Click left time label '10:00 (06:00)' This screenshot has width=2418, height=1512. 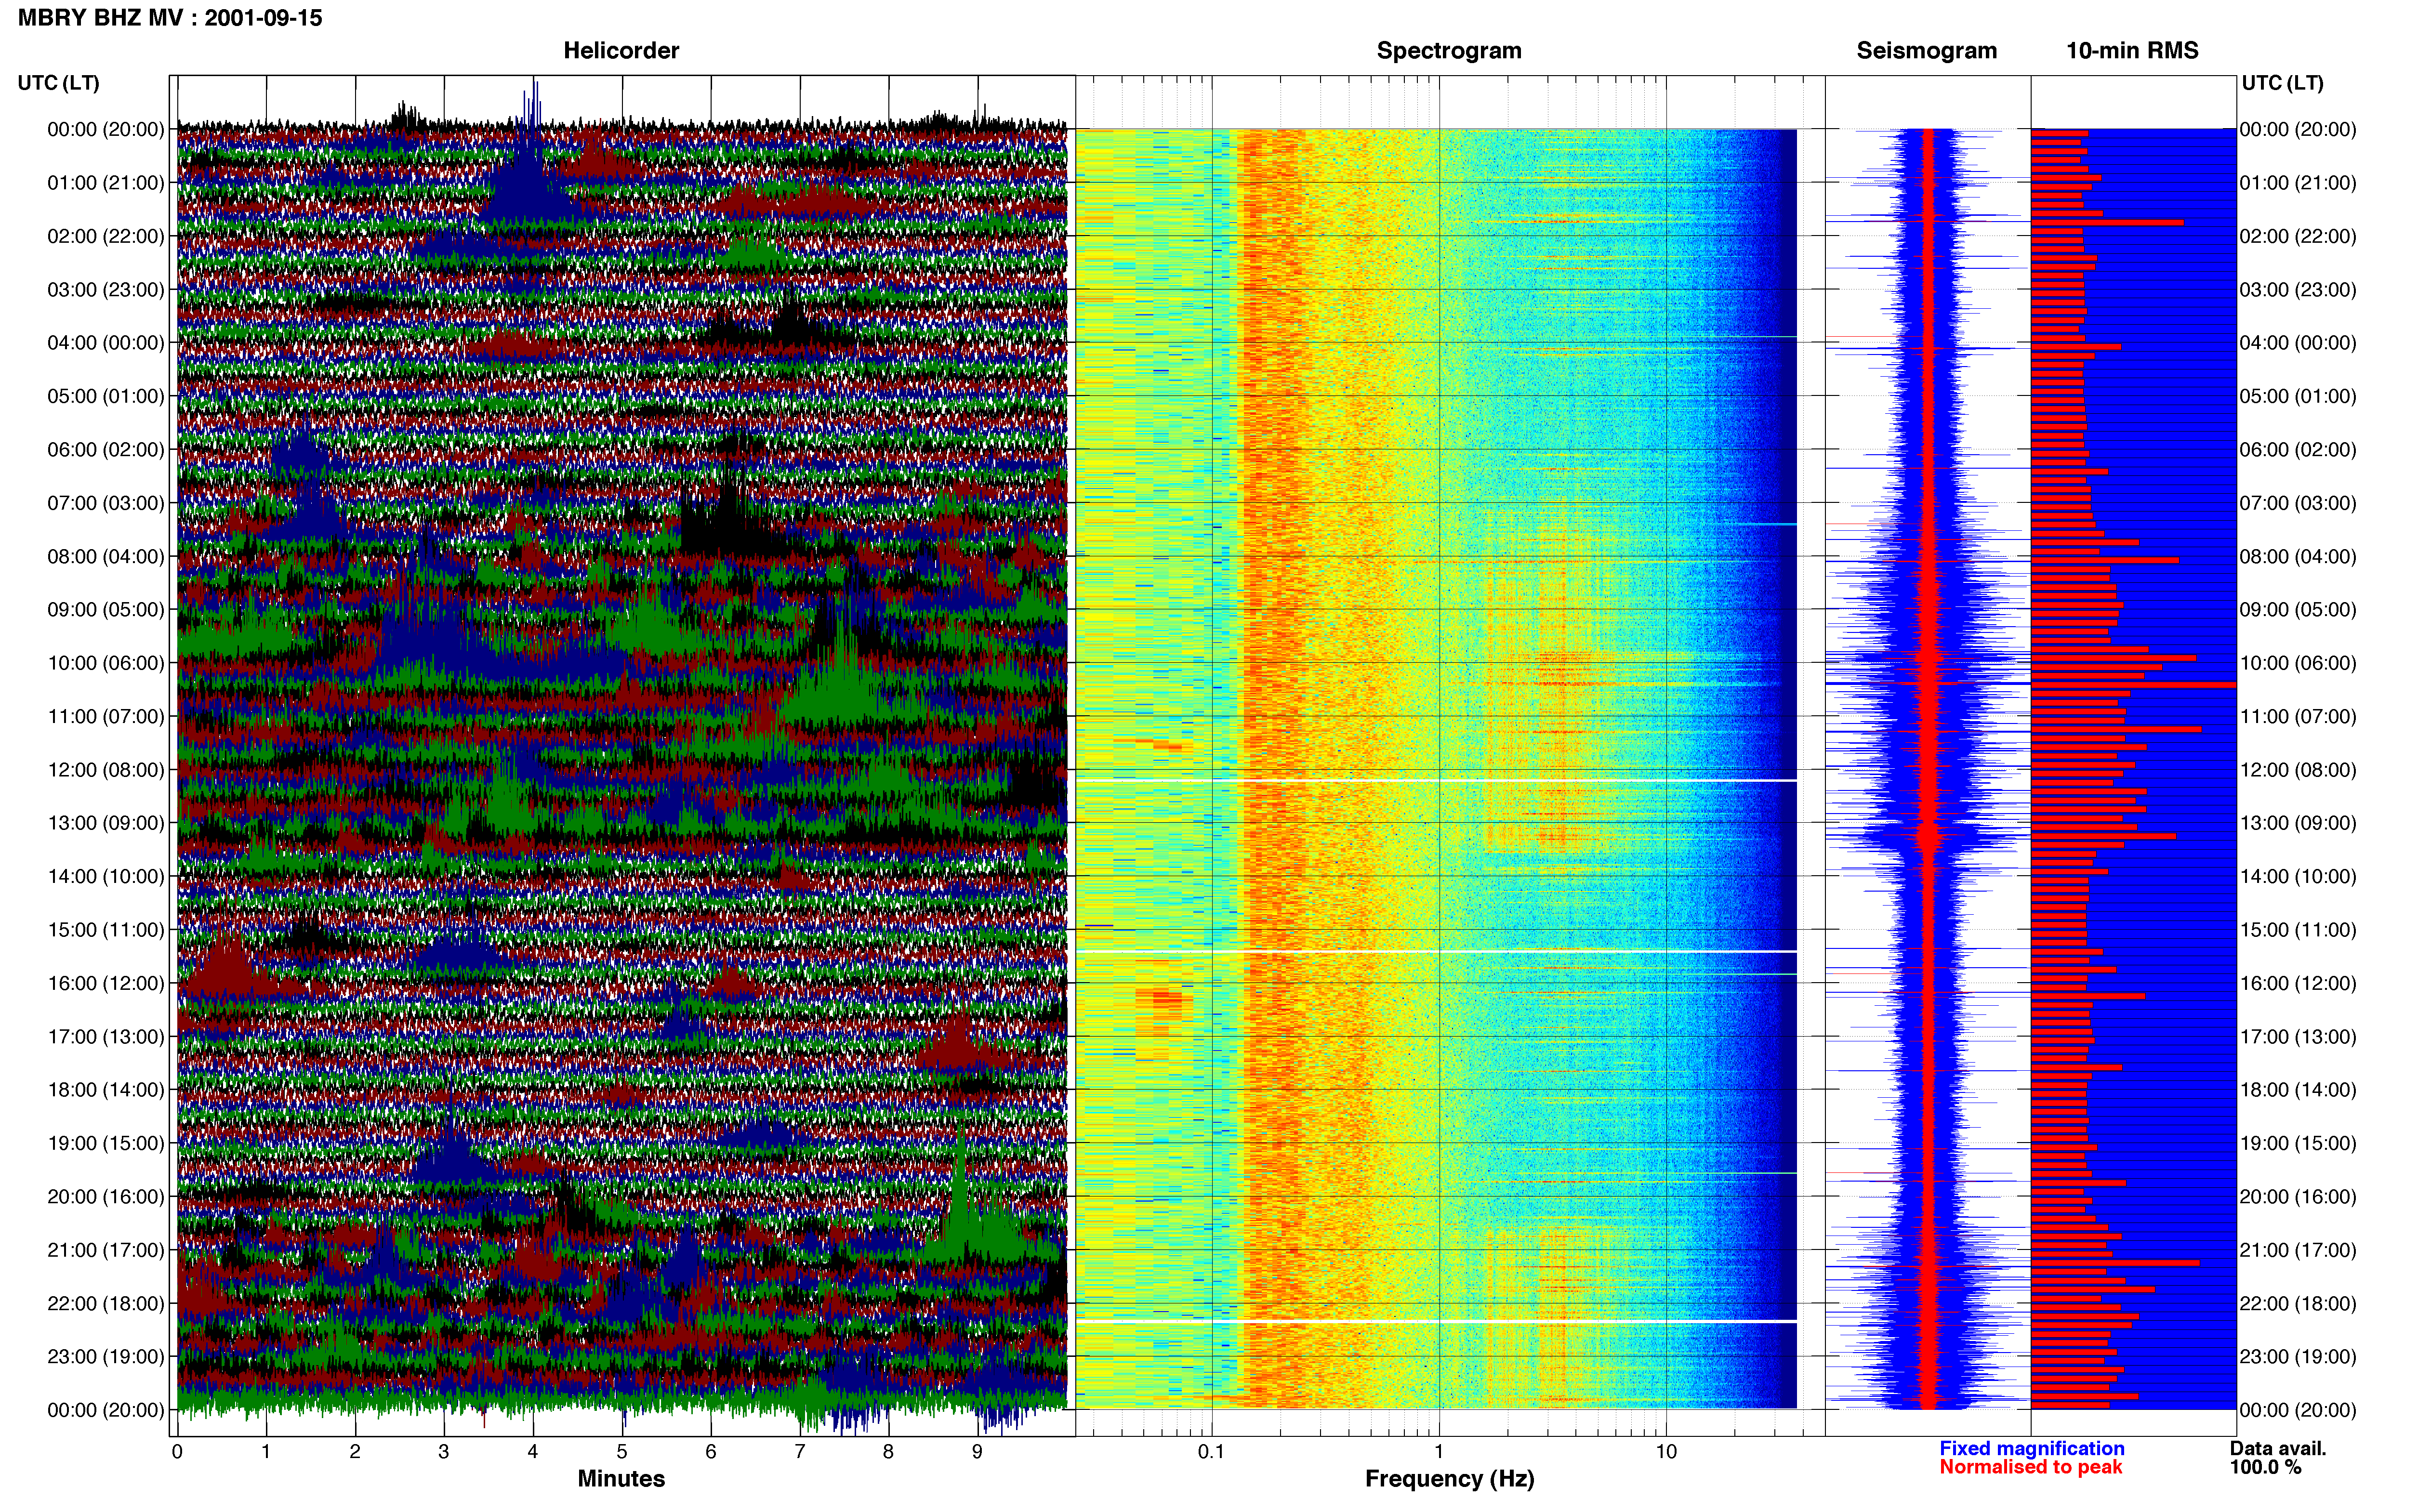coord(106,663)
